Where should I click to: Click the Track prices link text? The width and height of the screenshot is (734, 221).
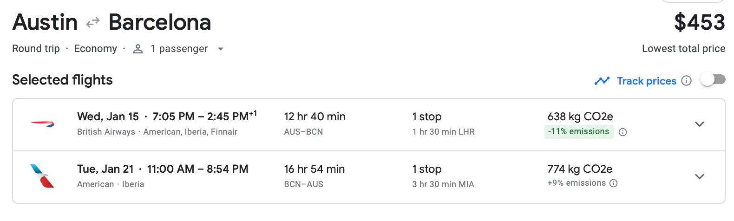point(646,81)
